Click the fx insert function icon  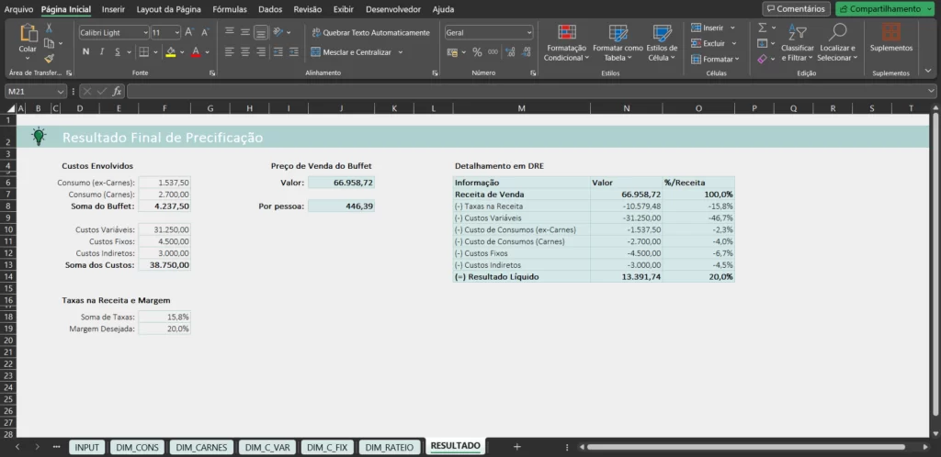click(117, 92)
